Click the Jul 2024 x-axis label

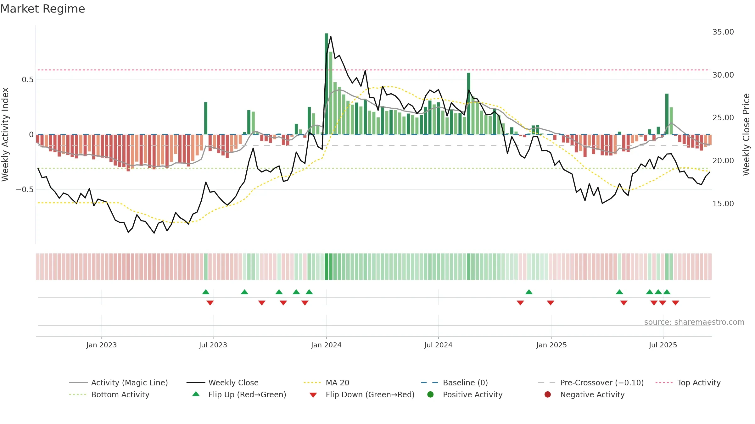click(438, 345)
